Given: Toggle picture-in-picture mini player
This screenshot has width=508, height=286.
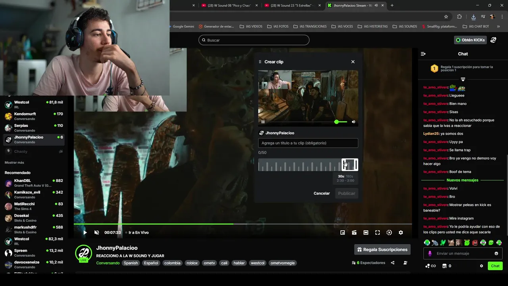Looking at the screenshot, I should (343, 232).
